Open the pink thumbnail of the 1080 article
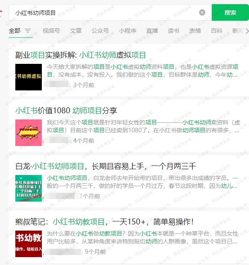The width and height of the screenshot is (249, 265). coord(29,133)
